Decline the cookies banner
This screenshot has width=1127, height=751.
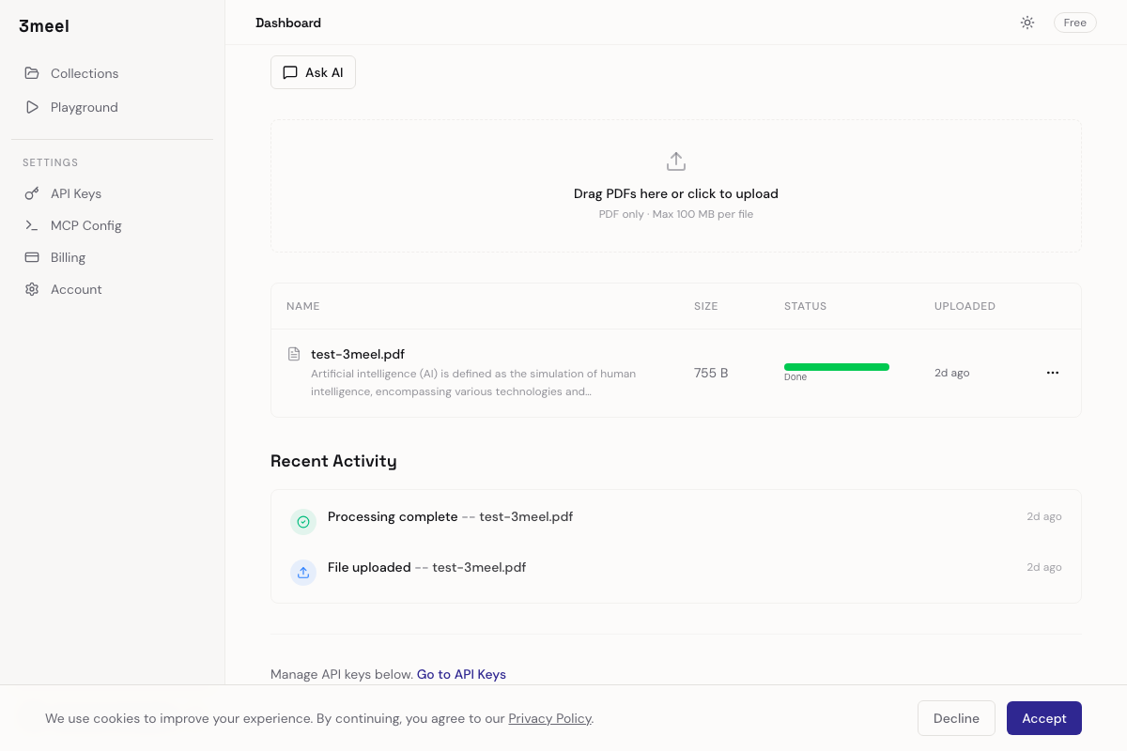956,718
